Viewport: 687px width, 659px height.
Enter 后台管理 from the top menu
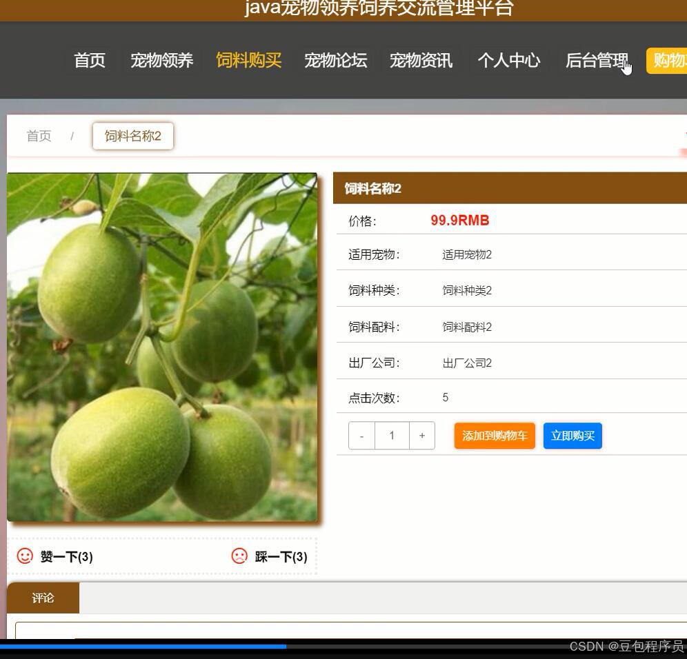click(597, 61)
